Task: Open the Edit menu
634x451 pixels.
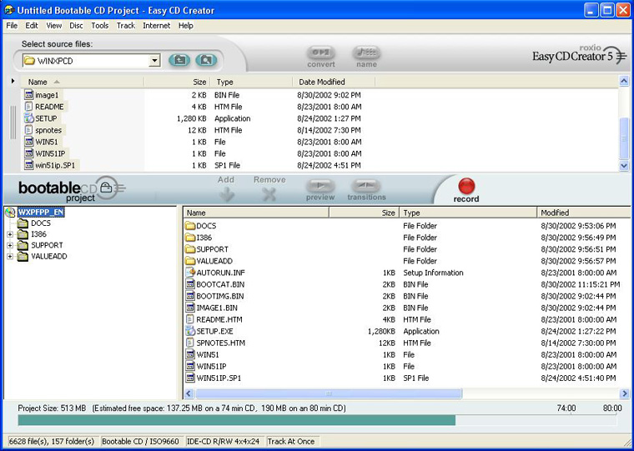Action: click(x=32, y=26)
